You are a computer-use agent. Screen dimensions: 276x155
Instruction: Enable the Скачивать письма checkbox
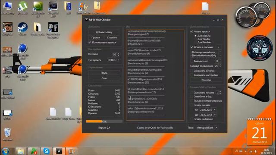[x=191, y=93]
